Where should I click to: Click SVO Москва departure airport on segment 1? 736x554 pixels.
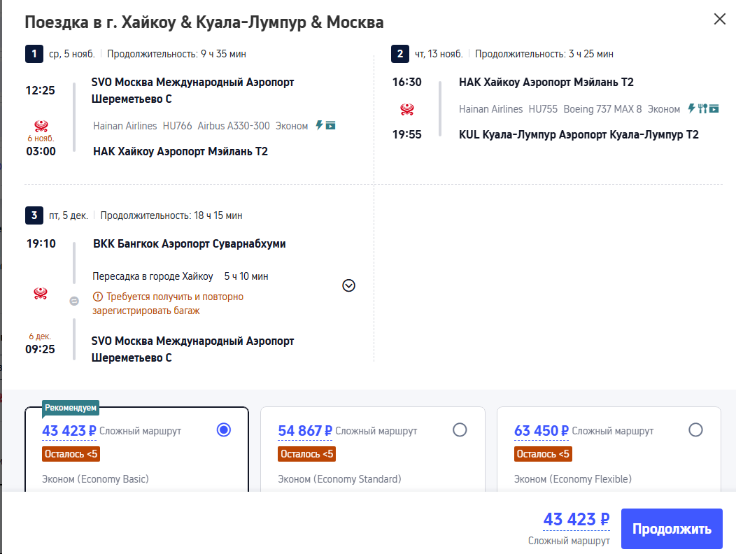point(192,91)
